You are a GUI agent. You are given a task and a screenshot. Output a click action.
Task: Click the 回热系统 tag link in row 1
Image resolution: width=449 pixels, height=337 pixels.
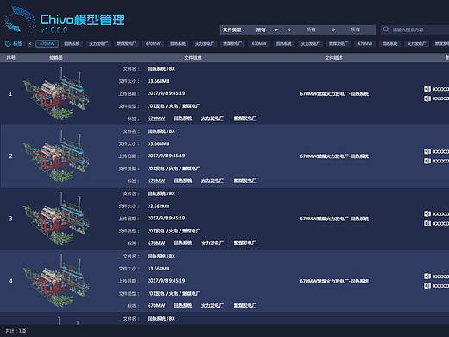pos(182,118)
